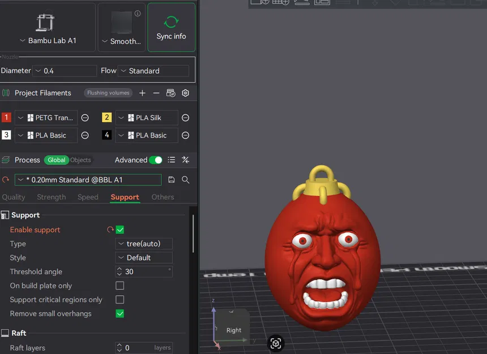Open the support Type dropdown tree(auto)
Viewport: 487px width, 354px height.
(143, 244)
